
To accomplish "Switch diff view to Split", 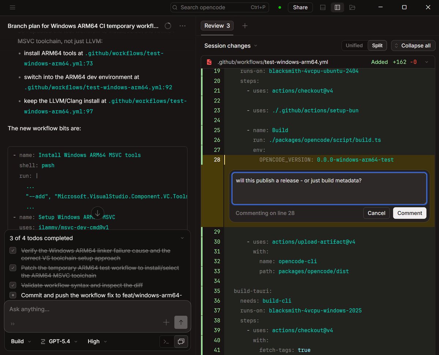I will pos(377,45).
